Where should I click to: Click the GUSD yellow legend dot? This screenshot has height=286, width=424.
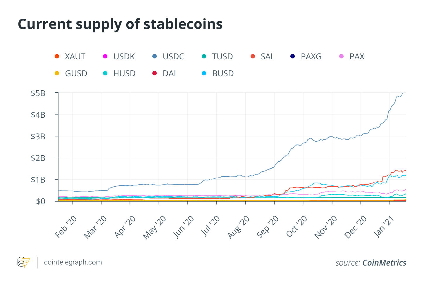(x=57, y=73)
